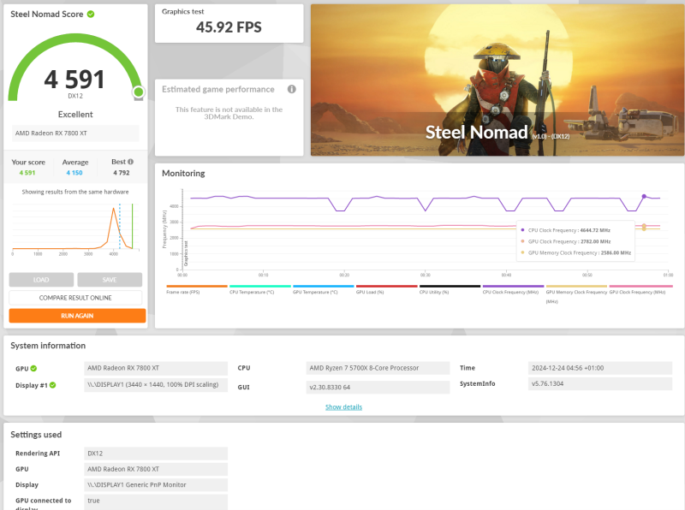Viewport: 685px width, 510px height.
Task: Click the green checkmark next to Display #1
Action: (52, 385)
